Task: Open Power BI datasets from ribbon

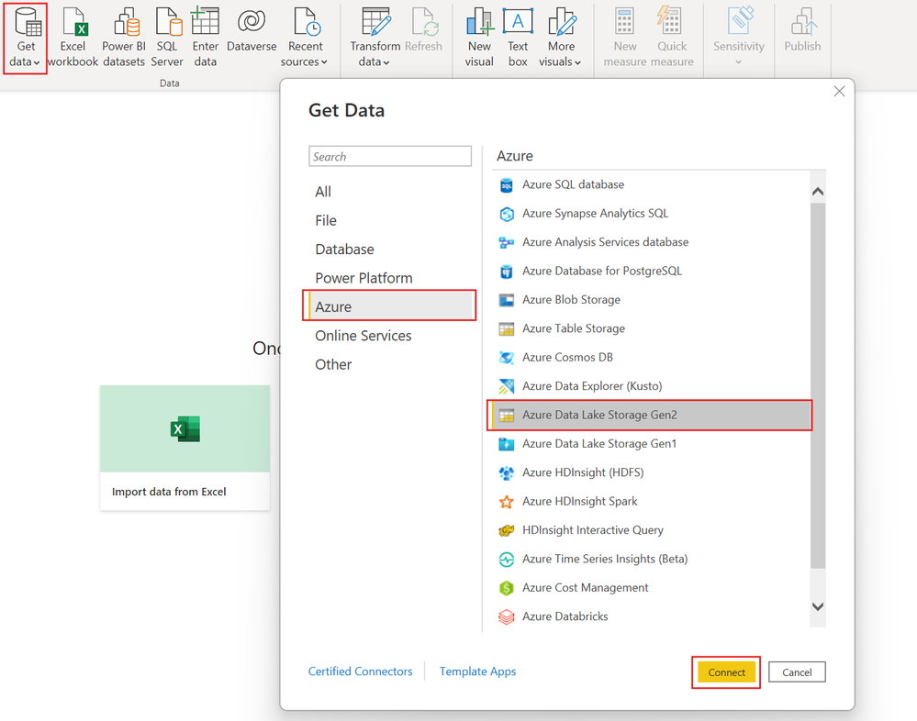Action: tap(124, 39)
